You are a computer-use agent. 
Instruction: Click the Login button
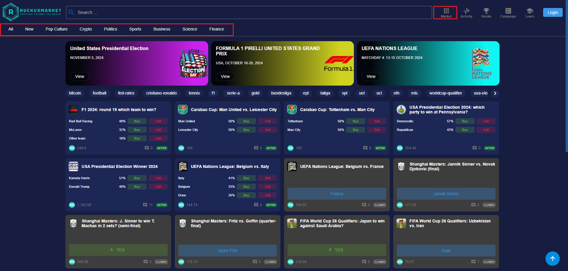coord(553,12)
